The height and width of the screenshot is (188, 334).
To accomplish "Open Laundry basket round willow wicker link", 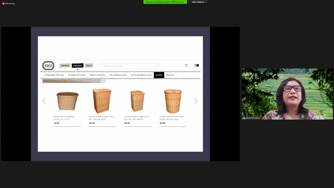I will coord(172,118).
